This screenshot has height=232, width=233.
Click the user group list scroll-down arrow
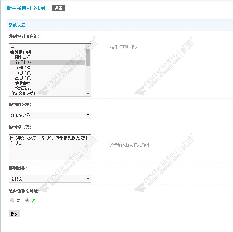point(88,94)
